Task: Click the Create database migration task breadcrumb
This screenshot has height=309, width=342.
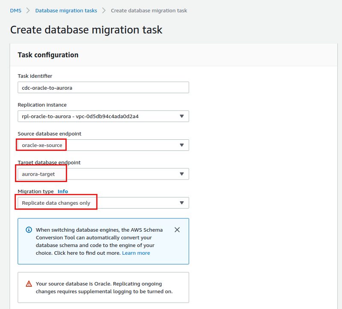Action: [x=149, y=10]
